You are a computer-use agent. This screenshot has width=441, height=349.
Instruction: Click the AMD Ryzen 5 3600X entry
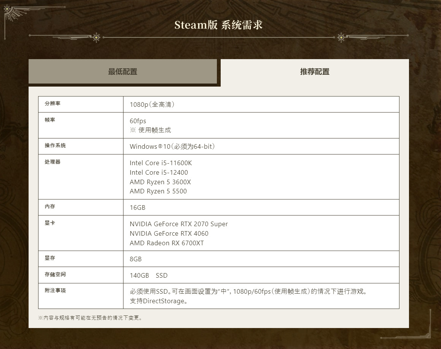(x=160, y=182)
